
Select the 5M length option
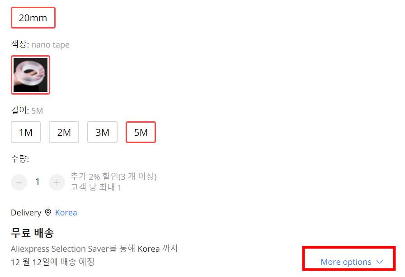click(141, 132)
